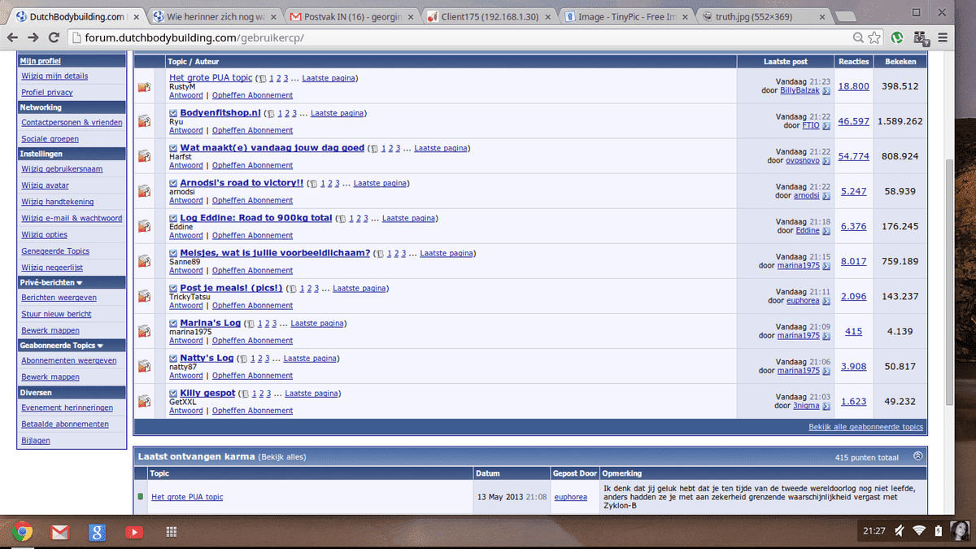
Task: Open Bekijk alle geabonneerde topics link
Action: click(x=865, y=427)
